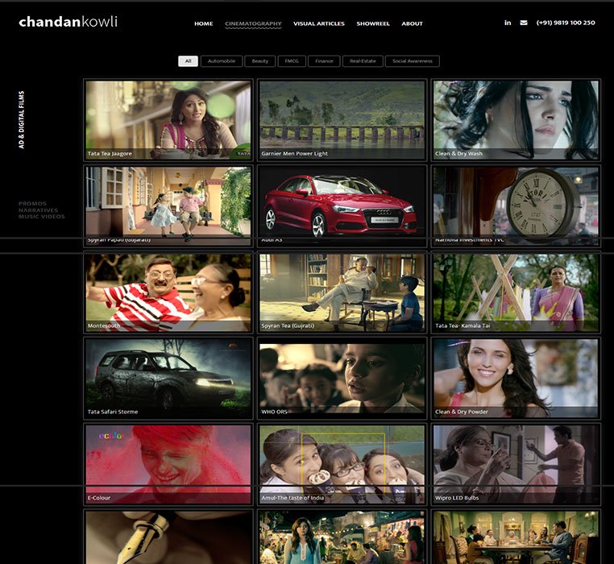Filter videos by Beauty category

[x=259, y=61]
